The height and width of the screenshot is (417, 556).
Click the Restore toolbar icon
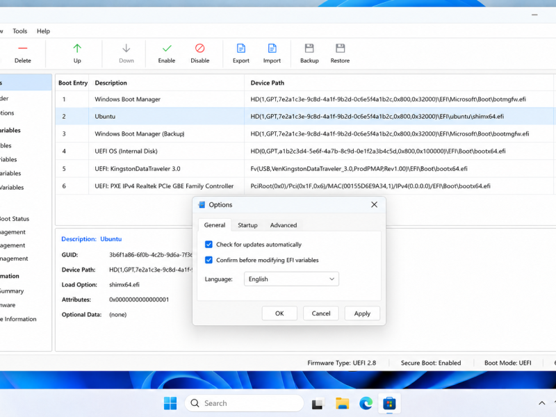(340, 48)
